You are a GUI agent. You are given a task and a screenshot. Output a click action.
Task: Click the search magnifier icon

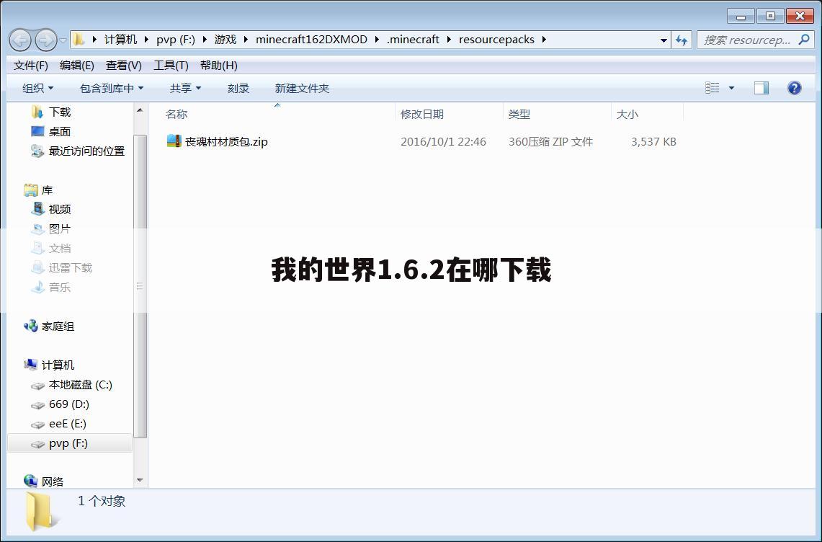pos(804,40)
